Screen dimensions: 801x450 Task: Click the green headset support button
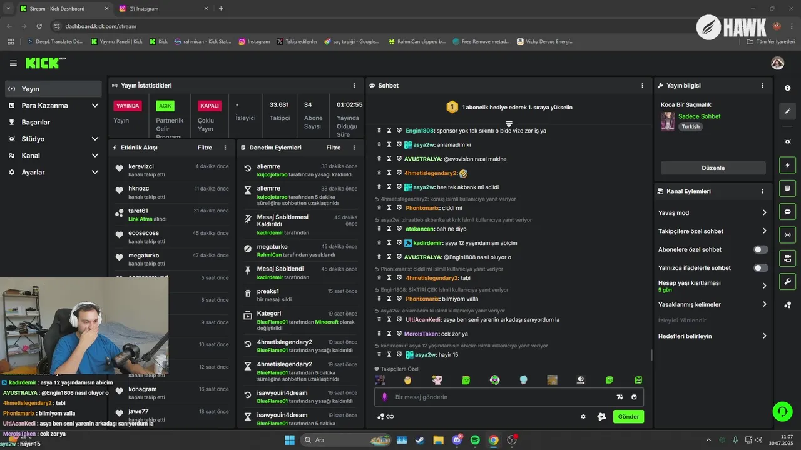point(782,411)
